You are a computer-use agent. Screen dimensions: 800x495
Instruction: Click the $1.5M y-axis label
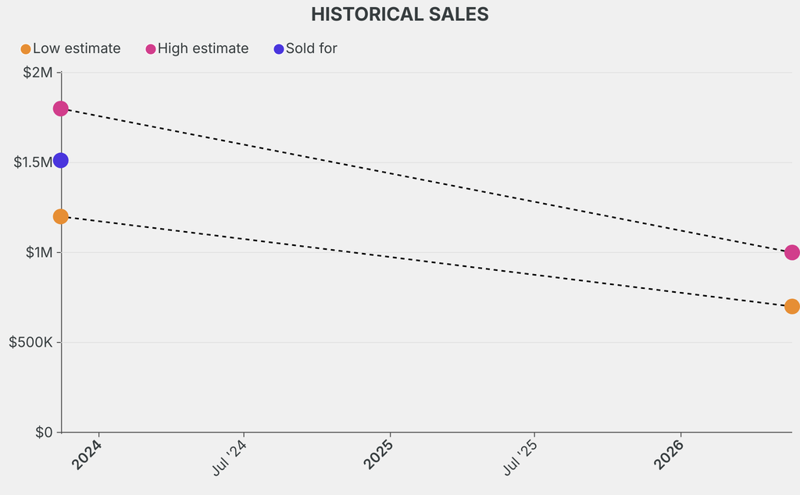coord(32,162)
